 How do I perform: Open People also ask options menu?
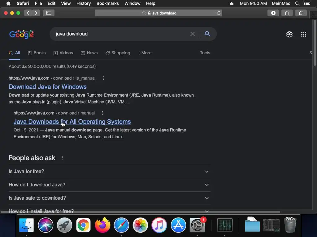pyautogui.click(x=62, y=158)
